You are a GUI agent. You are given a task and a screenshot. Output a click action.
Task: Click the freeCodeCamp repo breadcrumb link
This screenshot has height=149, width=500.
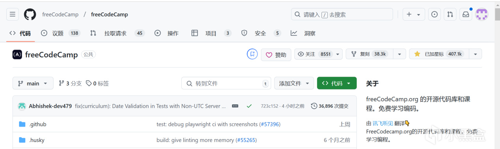tap(109, 14)
